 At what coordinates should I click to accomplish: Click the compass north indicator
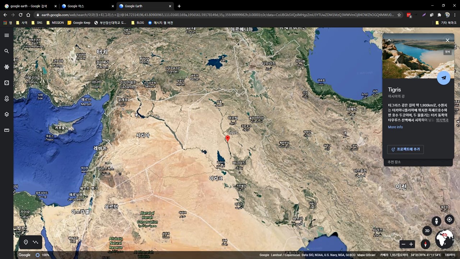tap(425, 244)
